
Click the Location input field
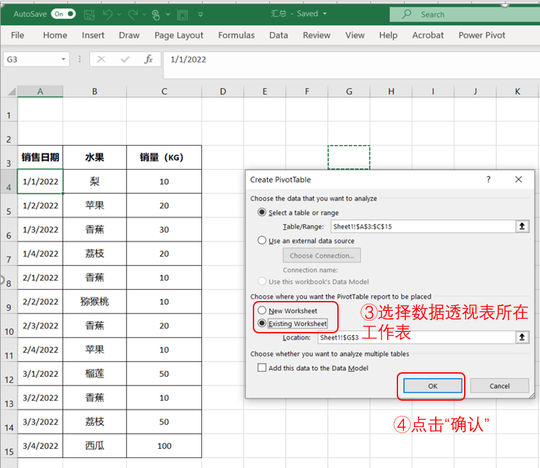[417, 337]
